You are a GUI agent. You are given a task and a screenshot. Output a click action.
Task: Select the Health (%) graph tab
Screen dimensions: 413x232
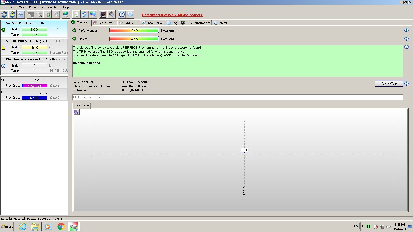tap(82, 105)
